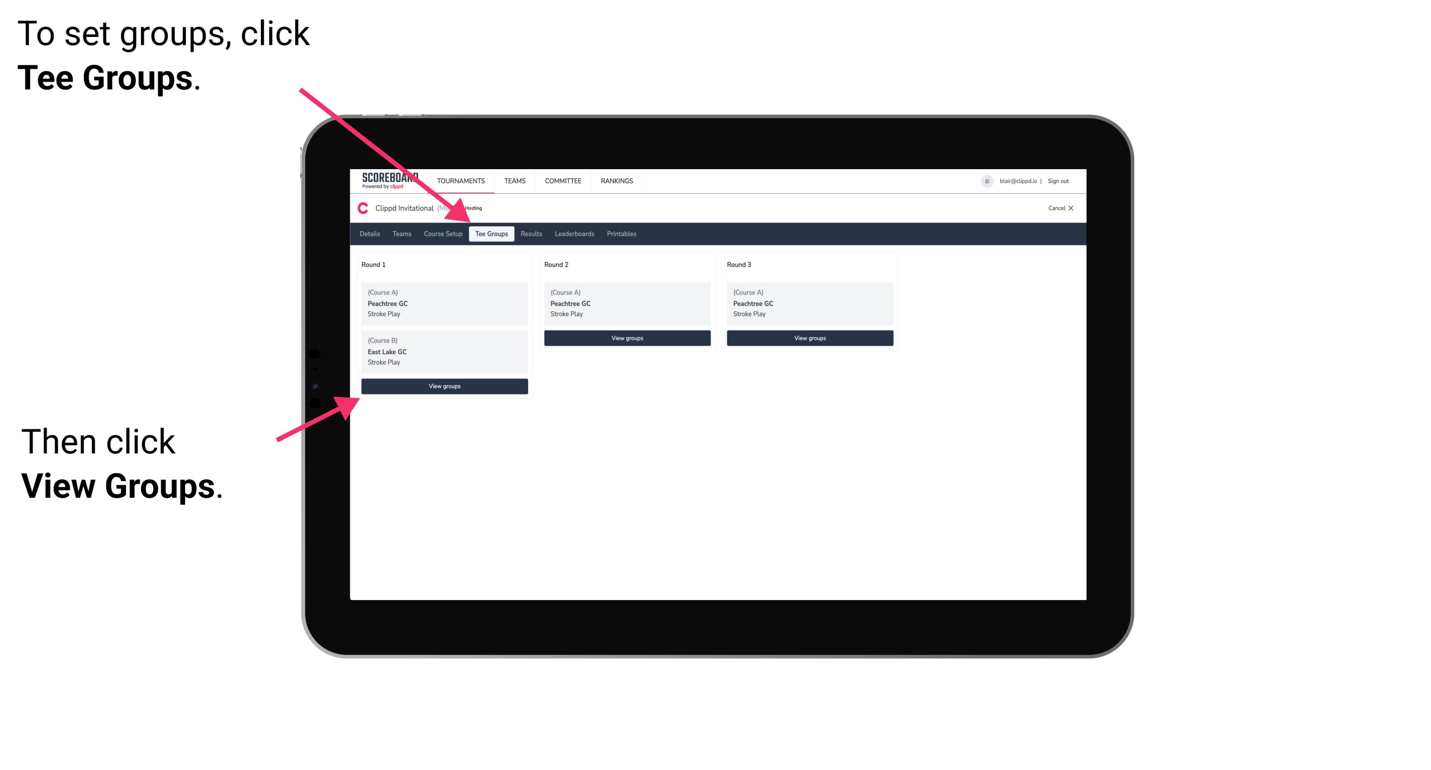
Task: Click View Groups for Round 1
Action: tap(445, 386)
